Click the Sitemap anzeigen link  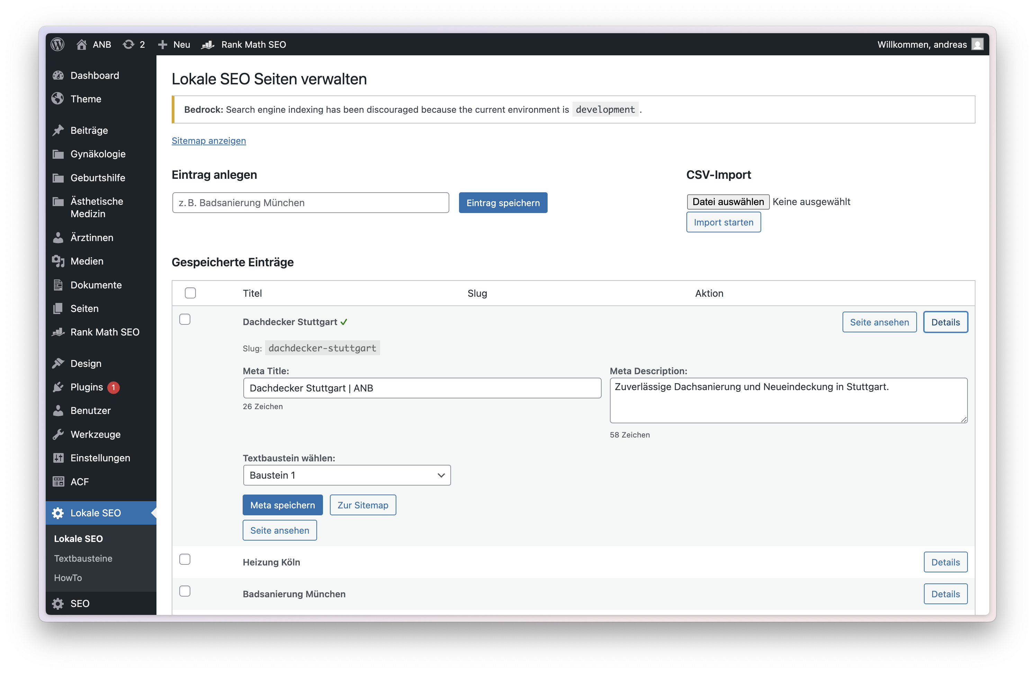pyautogui.click(x=209, y=141)
